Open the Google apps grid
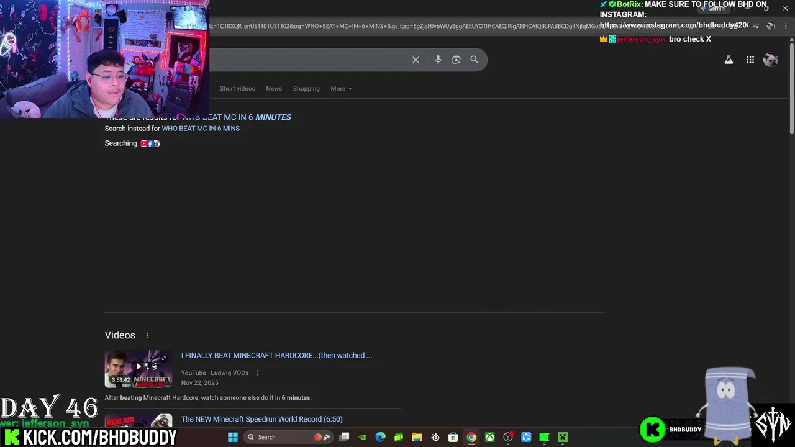This screenshot has height=447, width=795. coord(750,60)
